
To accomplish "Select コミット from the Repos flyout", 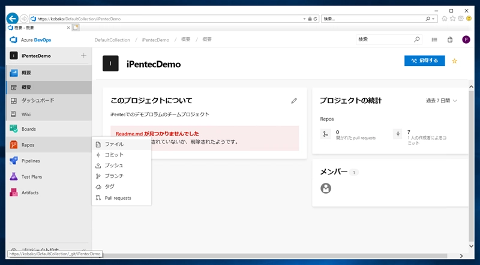I will pos(122,155).
